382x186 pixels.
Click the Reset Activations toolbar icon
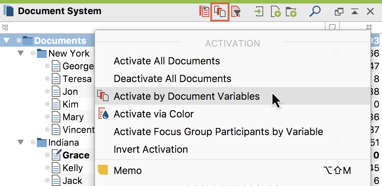click(204, 12)
